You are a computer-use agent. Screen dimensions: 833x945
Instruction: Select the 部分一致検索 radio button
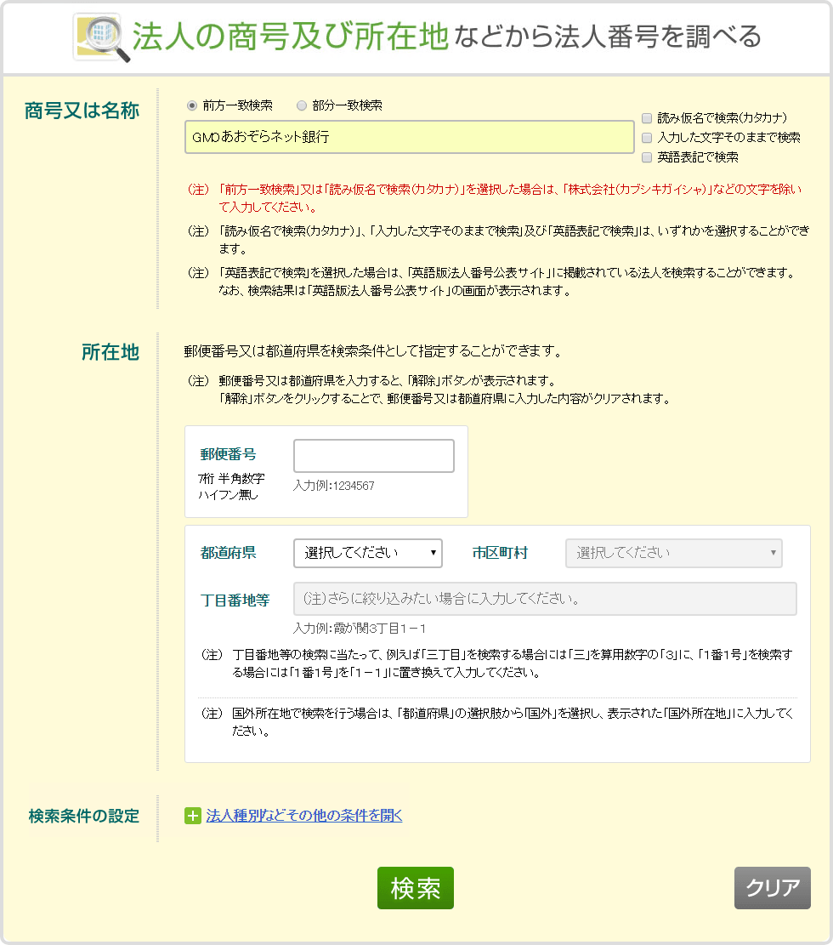[302, 105]
